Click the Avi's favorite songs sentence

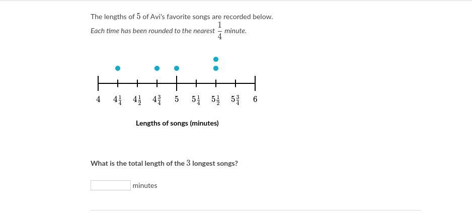182,17
